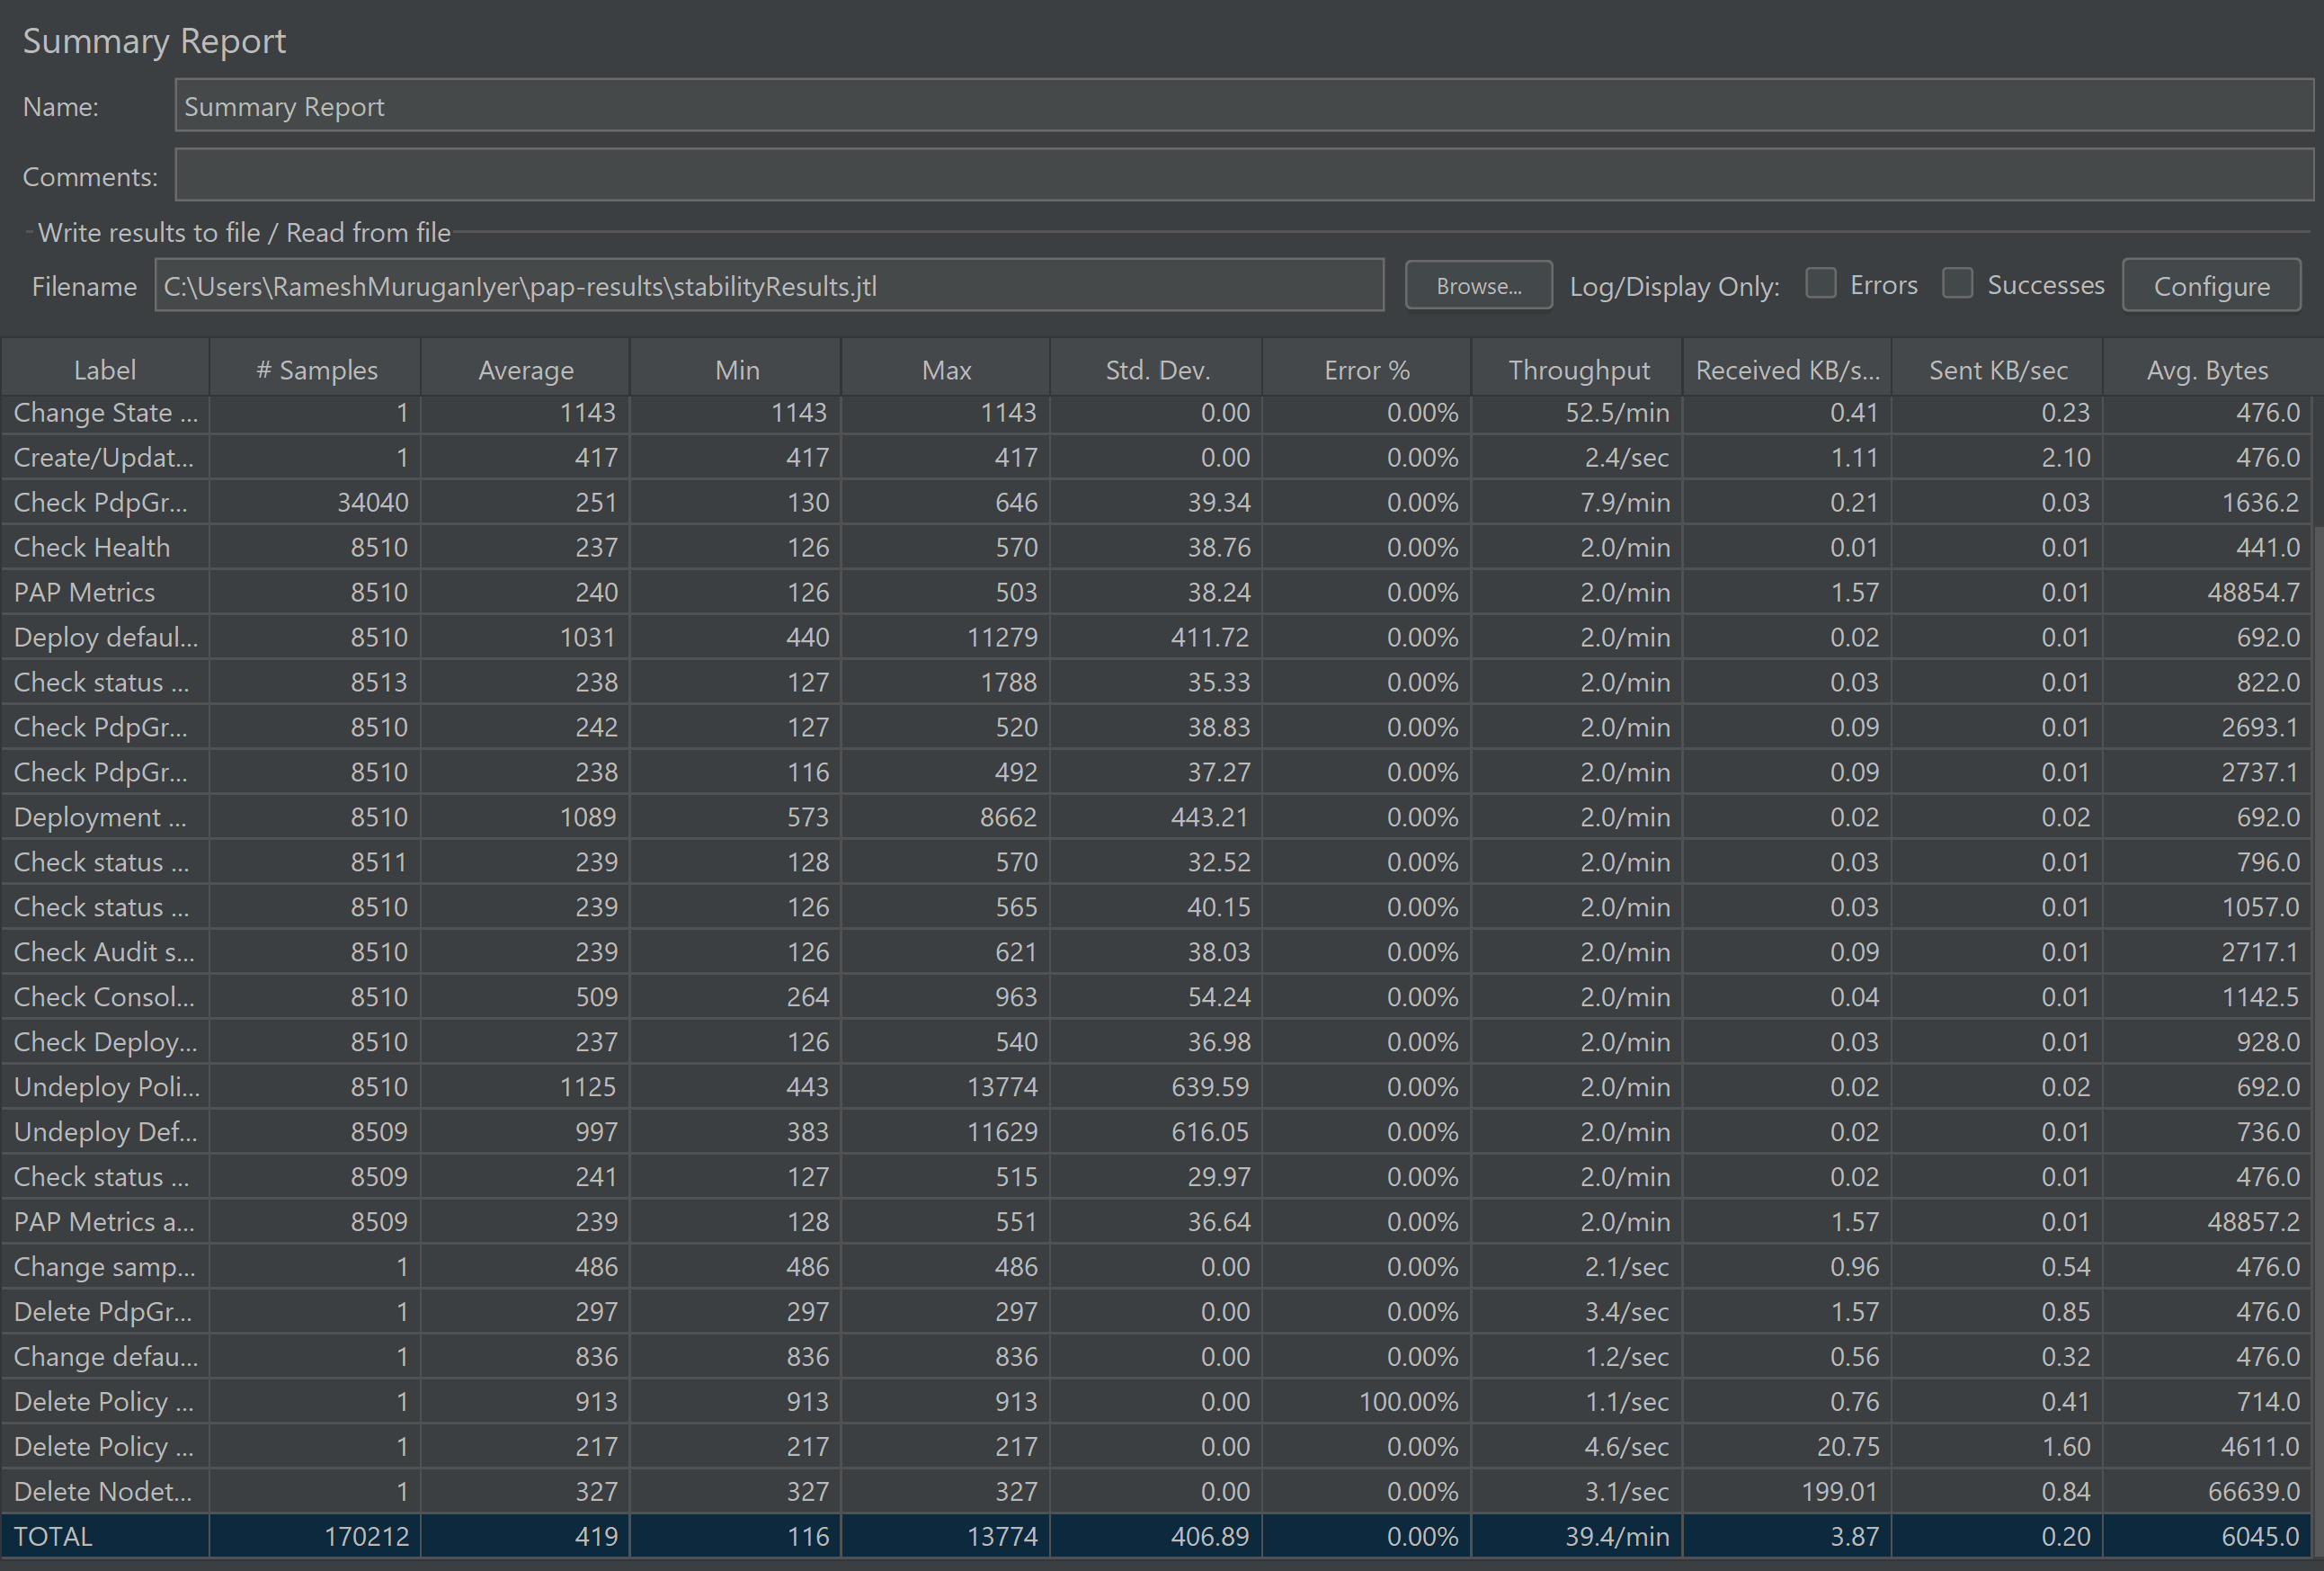2324x1571 pixels.
Task: Select the Delete PdpGr... row label
Action: click(x=105, y=1312)
